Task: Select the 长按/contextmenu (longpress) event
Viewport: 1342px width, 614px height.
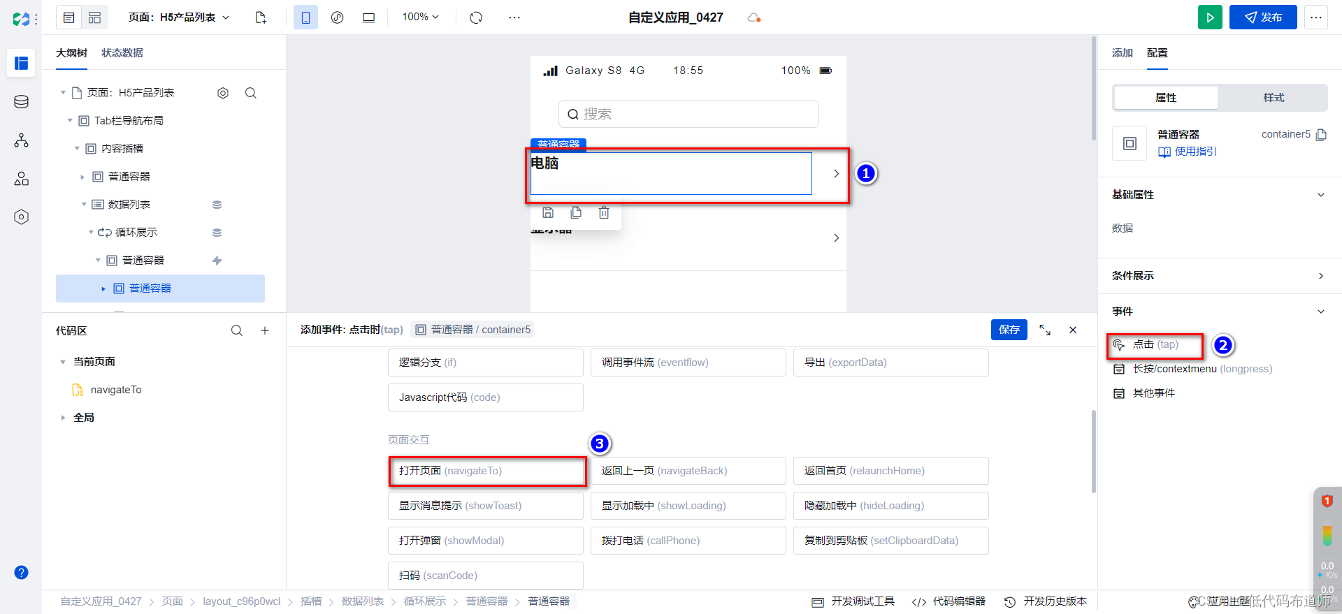Action: 1193,369
